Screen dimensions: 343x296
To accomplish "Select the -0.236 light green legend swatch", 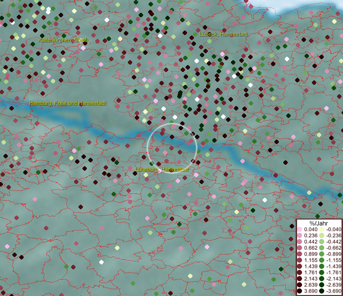I will pyautogui.click(x=322, y=235).
